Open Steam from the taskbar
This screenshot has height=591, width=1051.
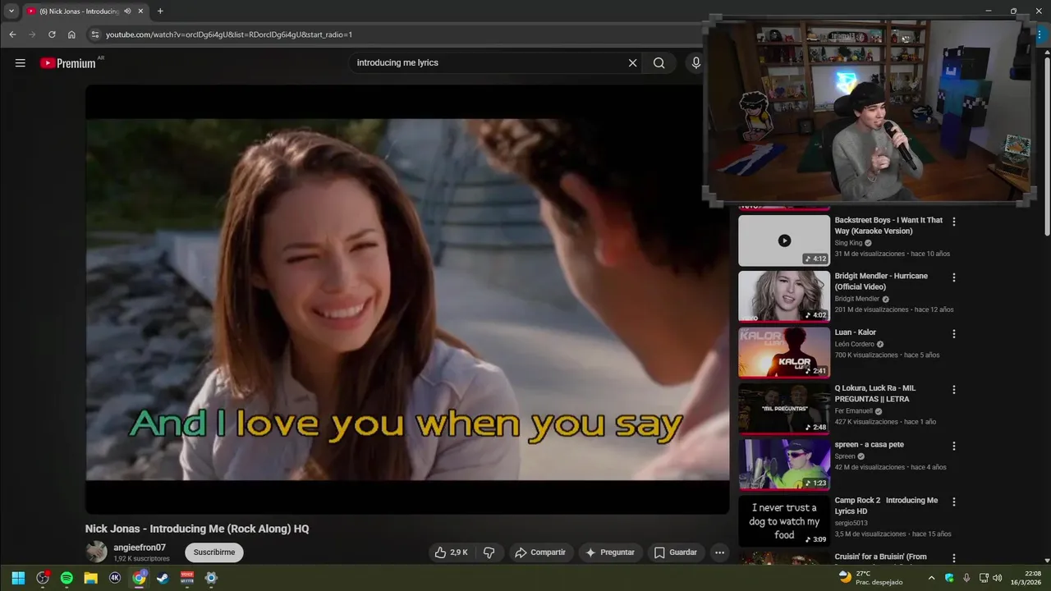pos(163,578)
